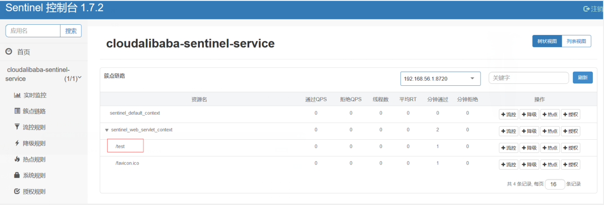604x205 pixels.
Task: Click the 降级规则 lightning icon
Action: click(17, 143)
